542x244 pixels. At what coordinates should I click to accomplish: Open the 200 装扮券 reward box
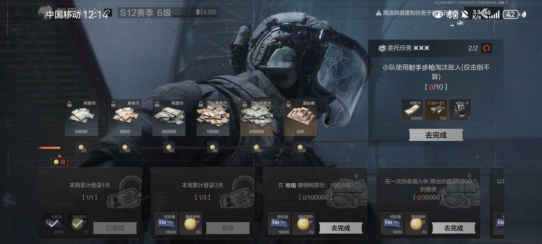[301, 117]
